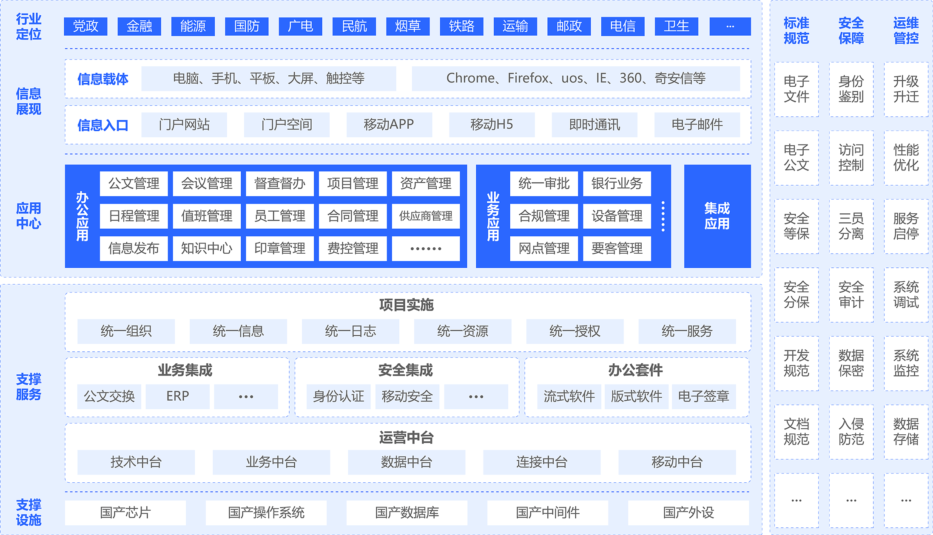Expand the six-dot more office apps tile
The height and width of the screenshot is (535, 933).
click(x=425, y=249)
